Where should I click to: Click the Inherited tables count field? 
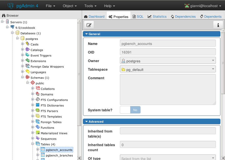pos(168,144)
